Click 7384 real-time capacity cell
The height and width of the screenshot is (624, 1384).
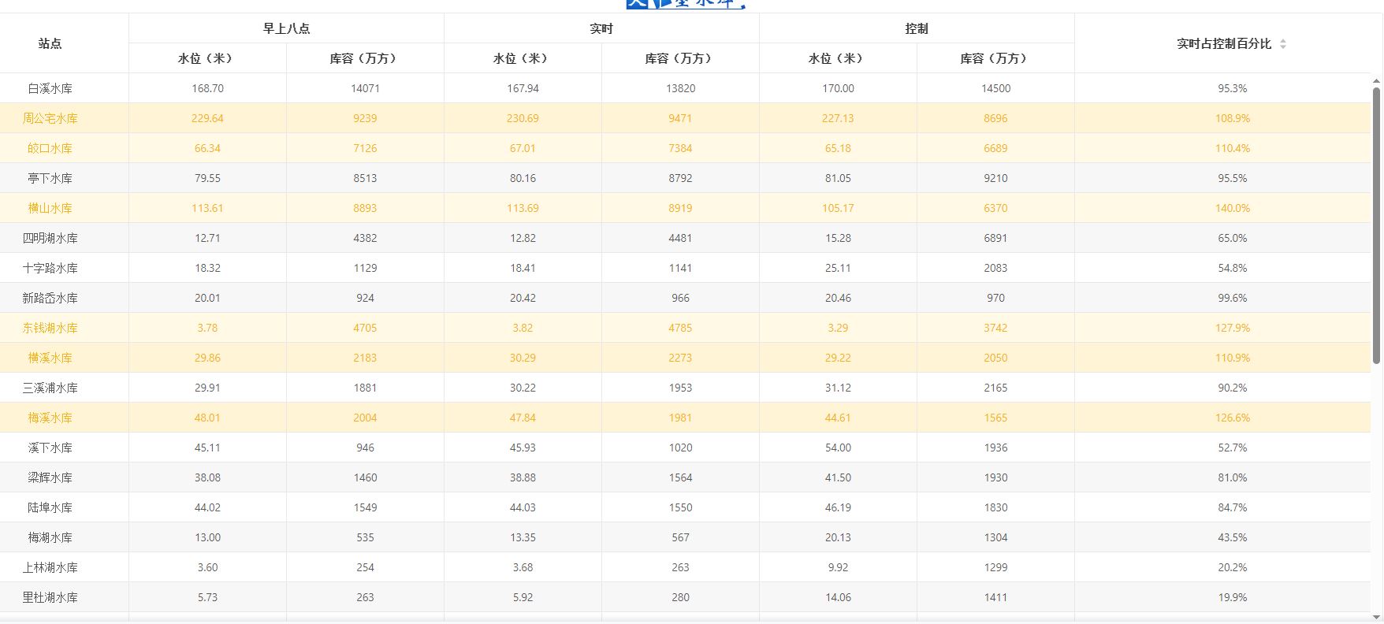[x=680, y=148]
